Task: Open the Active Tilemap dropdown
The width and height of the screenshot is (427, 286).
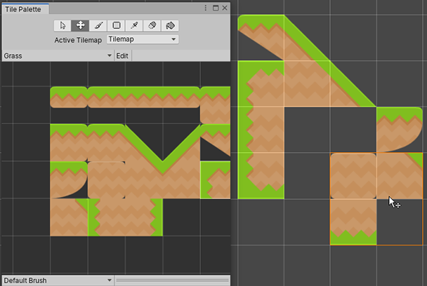Action: (142, 40)
